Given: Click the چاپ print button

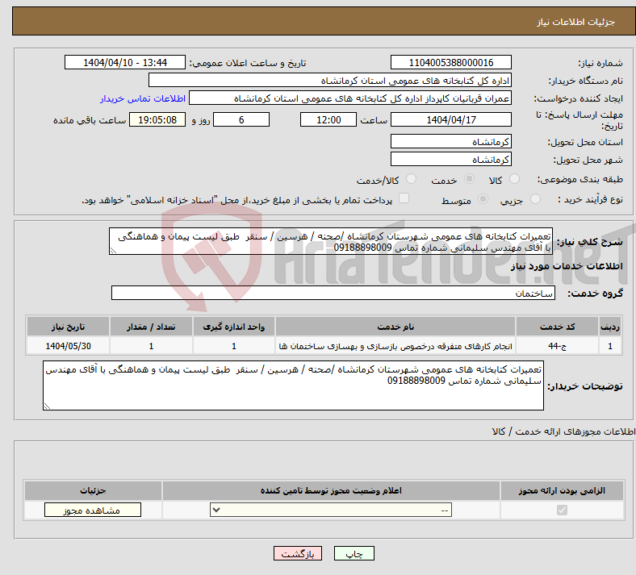Looking at the screenshot, I should point(354,553).
